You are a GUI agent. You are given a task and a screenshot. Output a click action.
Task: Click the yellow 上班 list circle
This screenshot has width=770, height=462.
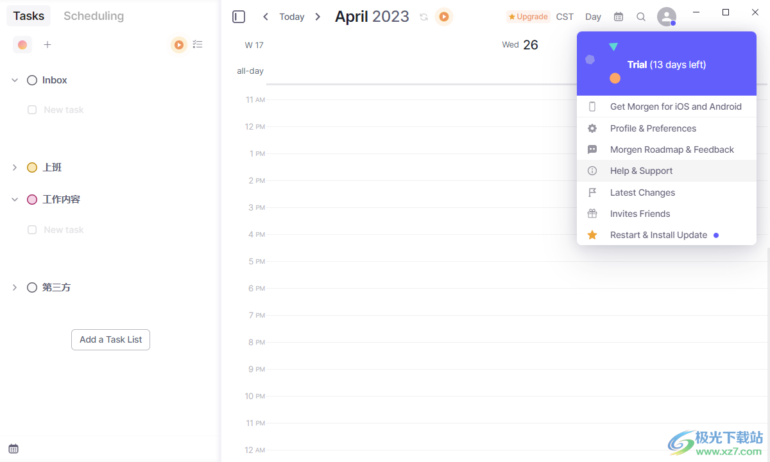tap(32, 167)
